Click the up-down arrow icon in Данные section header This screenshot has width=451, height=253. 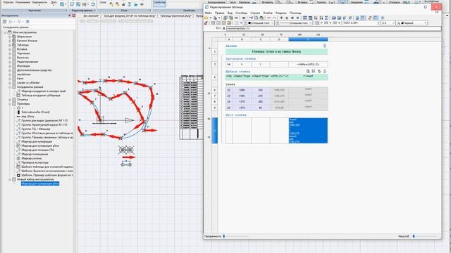click(325, 46)
